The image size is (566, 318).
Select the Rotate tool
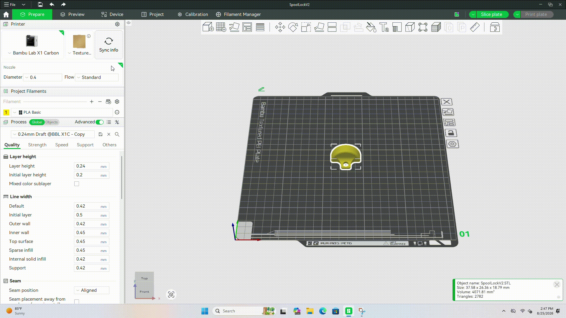(293, 27)
